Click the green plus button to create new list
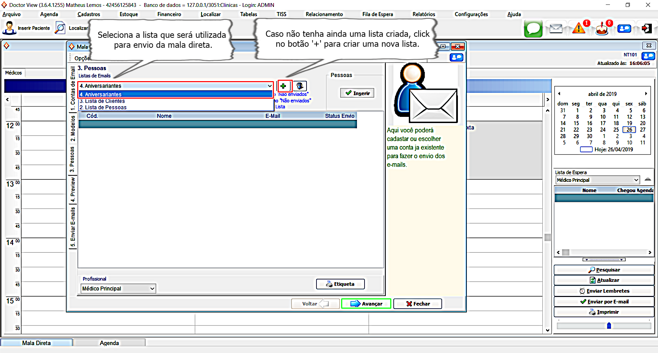Image resolution: width=658 pixels, height=353 pixels. click(284, 86)
